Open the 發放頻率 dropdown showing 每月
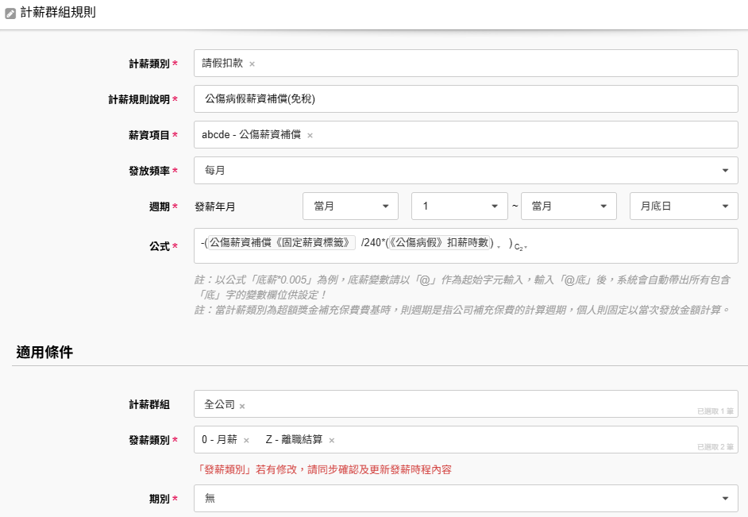This screenshot has height=517, width=748. tap(465, 170)
